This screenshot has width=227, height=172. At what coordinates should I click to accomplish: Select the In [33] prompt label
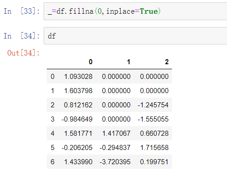[x=22, y=11]
